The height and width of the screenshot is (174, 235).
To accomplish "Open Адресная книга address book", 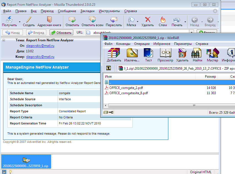I will [49, 21].
